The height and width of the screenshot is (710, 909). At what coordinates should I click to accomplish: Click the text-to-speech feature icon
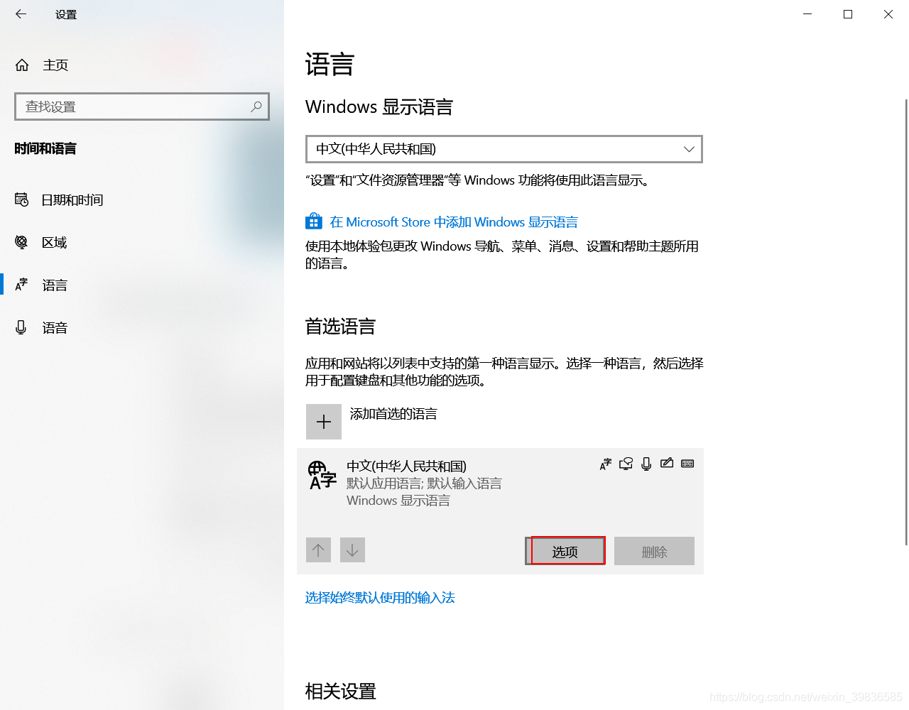626,464
